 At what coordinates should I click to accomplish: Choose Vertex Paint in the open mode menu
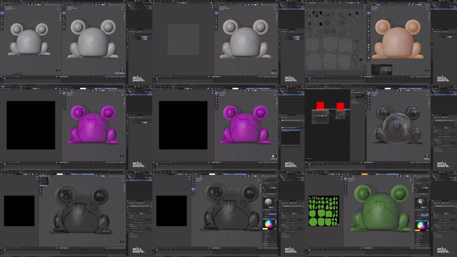pyautogui.click(x=44, y=183)
